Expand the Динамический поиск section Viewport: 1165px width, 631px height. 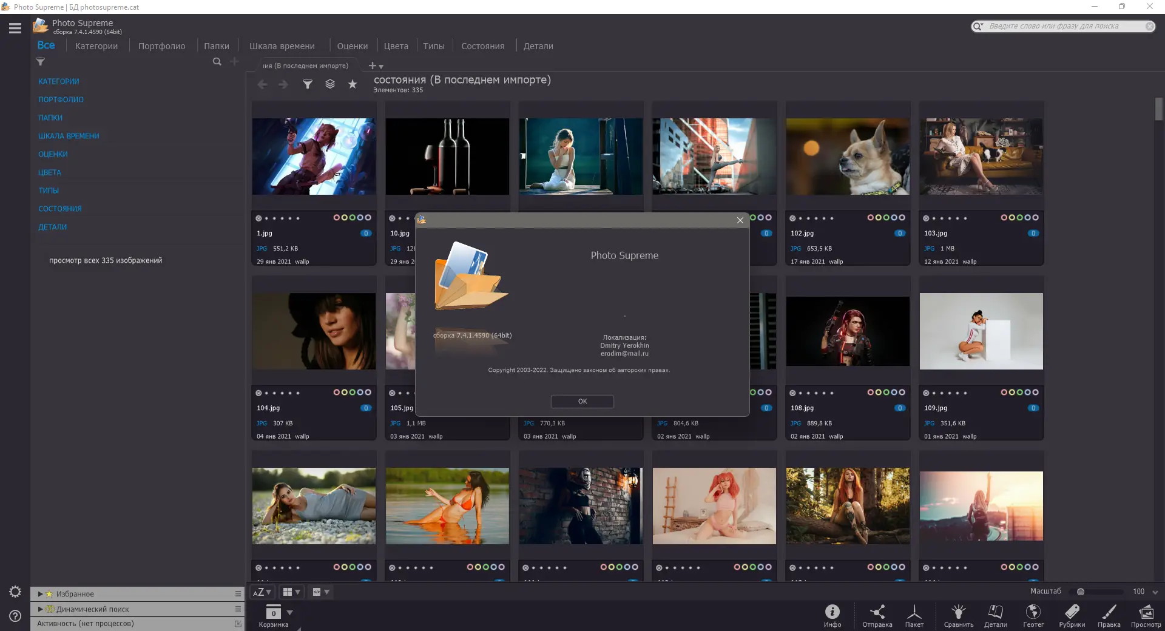pos(40,609)
